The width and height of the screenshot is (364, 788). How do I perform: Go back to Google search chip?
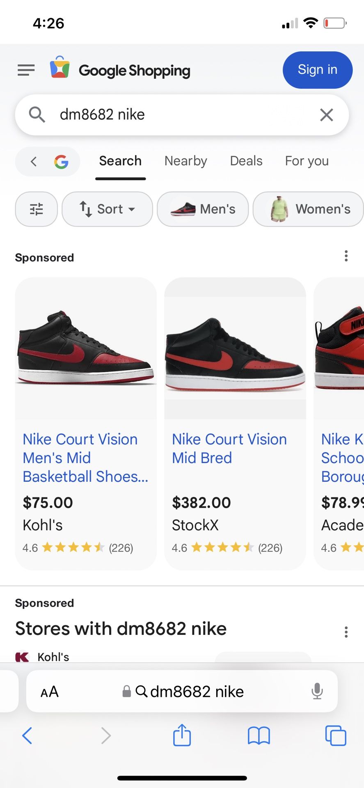pyautogui.click(x=48, y=162)
